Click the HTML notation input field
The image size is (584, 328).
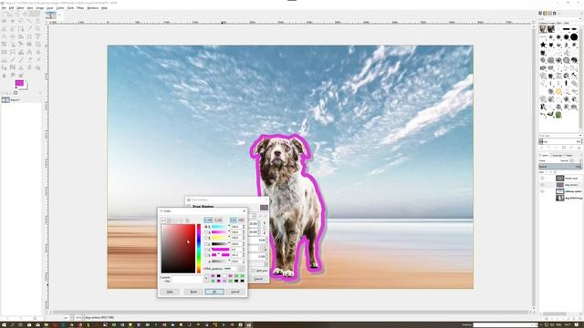pos(230,269)
